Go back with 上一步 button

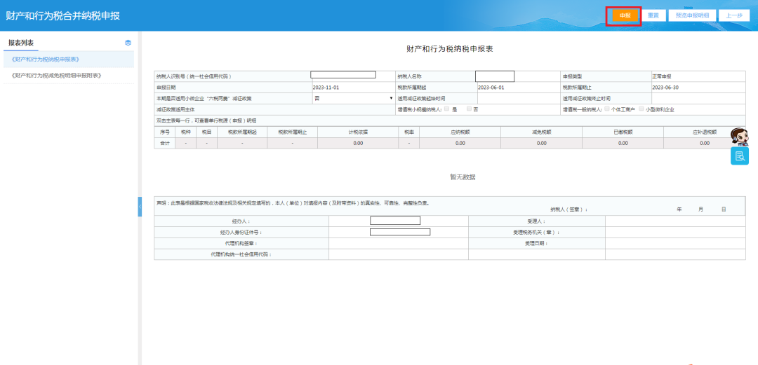point(734,15)
